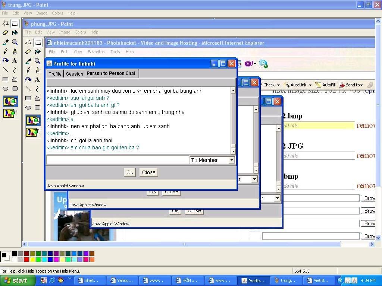Click Text tool in phung.JPG Paint window
Image resolution: width=382 pixels, height=286 pixels.
click(38, 80)
